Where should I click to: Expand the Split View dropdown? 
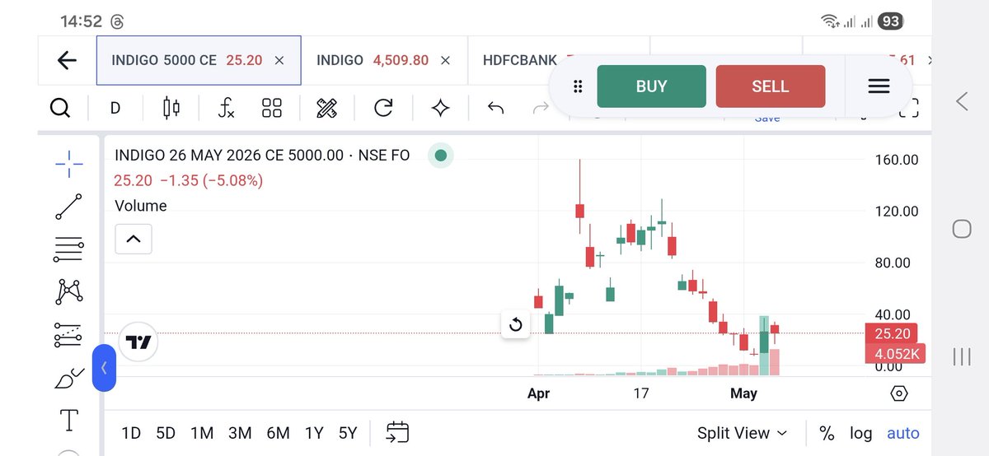pyautogui.click(x=742, y=433)
